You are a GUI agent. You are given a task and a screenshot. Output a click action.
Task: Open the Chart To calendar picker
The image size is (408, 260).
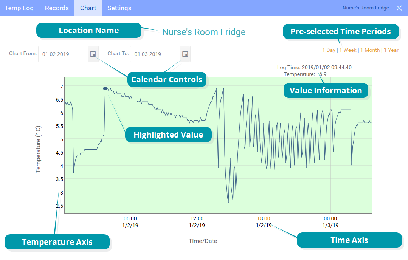[x=185, y=54]
